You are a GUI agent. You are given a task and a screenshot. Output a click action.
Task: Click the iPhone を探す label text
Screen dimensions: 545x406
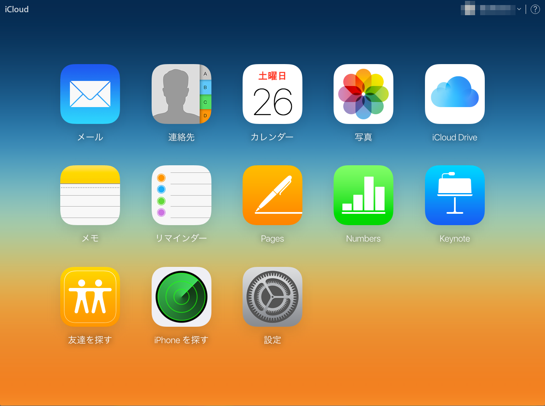[x=182, y=340]
